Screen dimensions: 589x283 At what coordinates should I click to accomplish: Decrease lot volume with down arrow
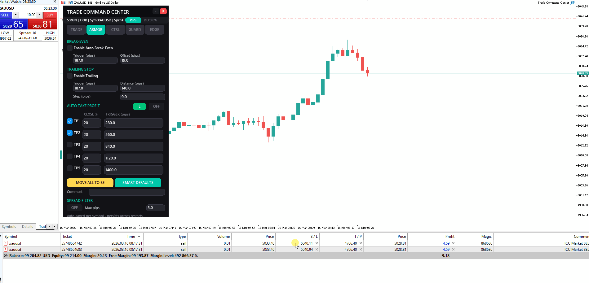coord(15,15)
